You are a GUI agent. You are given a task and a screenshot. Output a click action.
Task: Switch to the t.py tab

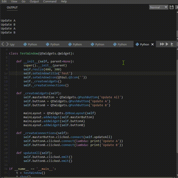12,44
